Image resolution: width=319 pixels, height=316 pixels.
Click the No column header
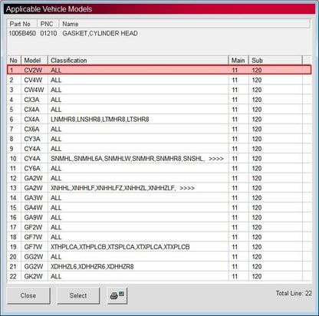[x=14, y=61]
